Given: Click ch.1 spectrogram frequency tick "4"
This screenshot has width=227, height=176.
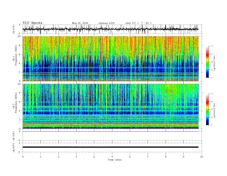Looking at the screenshot, I should pyautogui.click(x=20, y=63).
